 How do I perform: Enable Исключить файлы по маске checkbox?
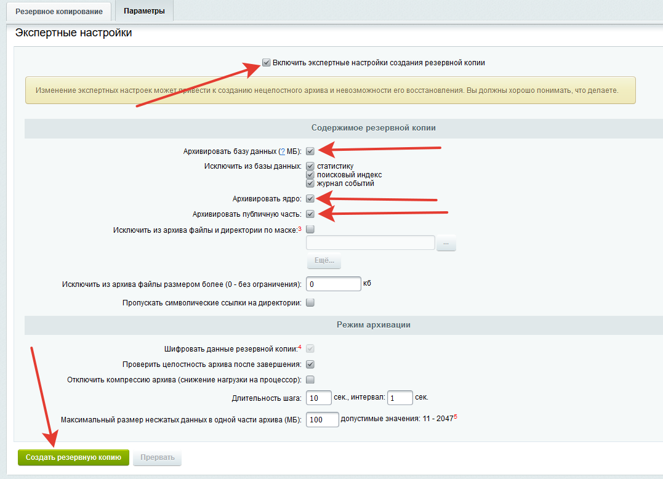[310, 230]
